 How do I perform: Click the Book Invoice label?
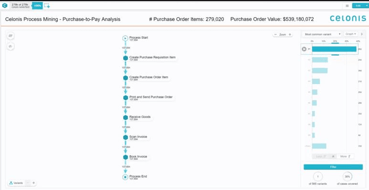(x=138, y=156)
